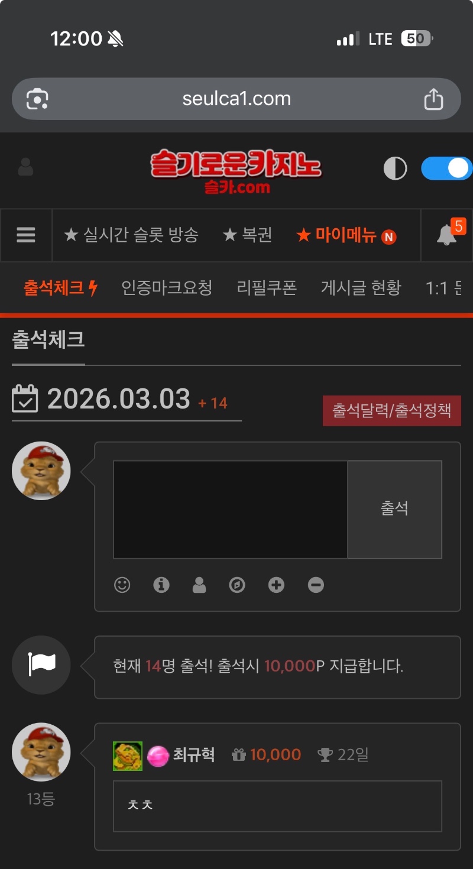Open the 출석달력/출석정책 button
The width and height of the screenshot is (473, 869).
(x=391, y=411)
